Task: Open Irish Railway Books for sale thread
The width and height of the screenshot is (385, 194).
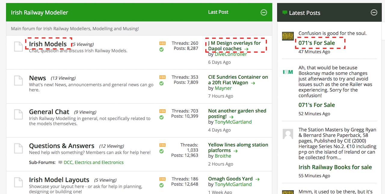Action: (335, 167)
